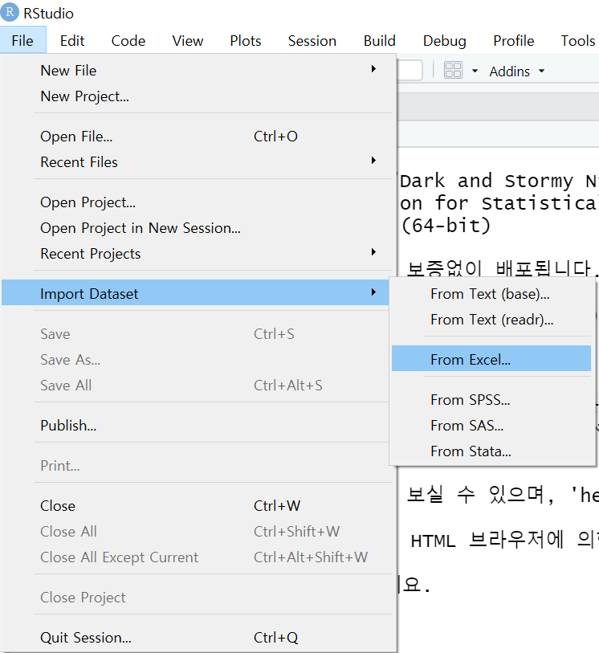
Task: Open the Session menu
Action: pyautogui.click(x=312, y=40)
